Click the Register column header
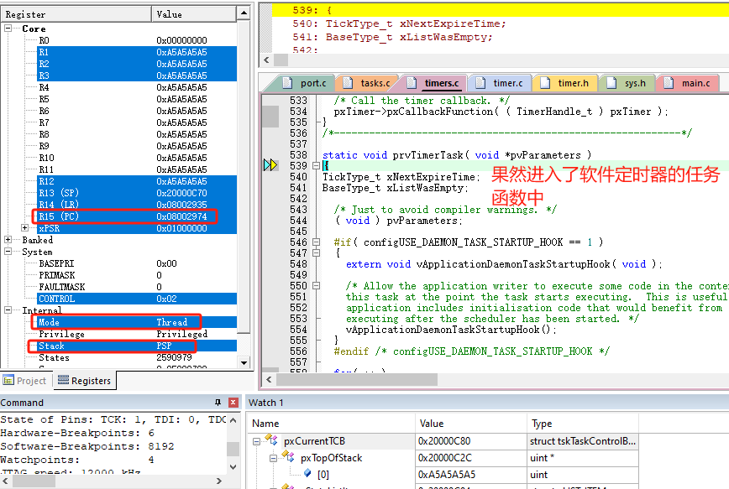 click(x=76, y=14)
